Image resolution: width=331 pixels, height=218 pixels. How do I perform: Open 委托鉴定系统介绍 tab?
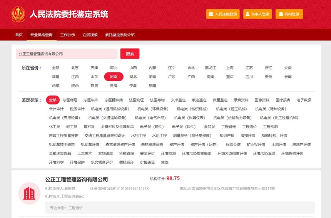[x=120, y=35]
